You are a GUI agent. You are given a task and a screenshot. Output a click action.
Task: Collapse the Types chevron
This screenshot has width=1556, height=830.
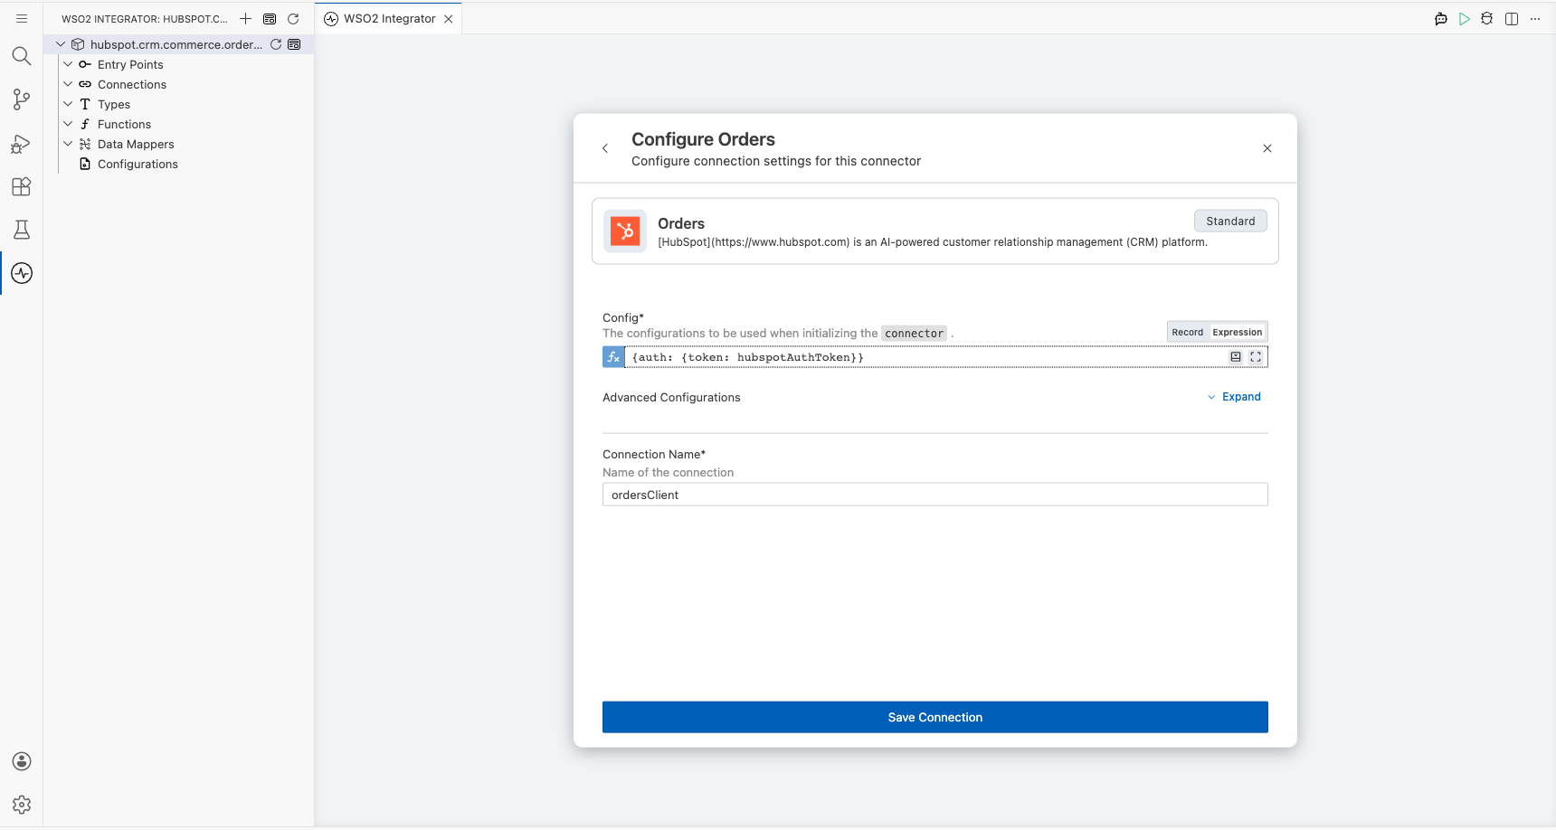click(68, 104)
